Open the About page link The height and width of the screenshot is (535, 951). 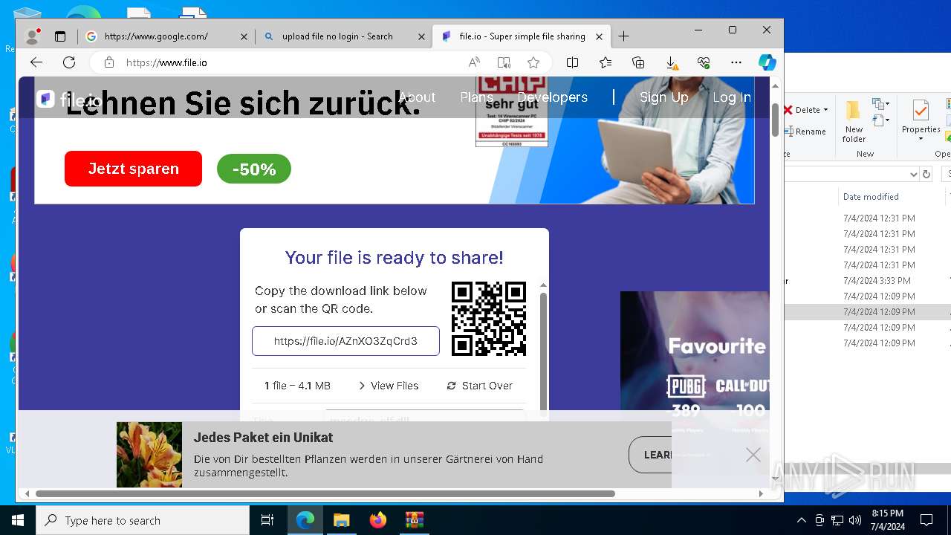[417, 97]
